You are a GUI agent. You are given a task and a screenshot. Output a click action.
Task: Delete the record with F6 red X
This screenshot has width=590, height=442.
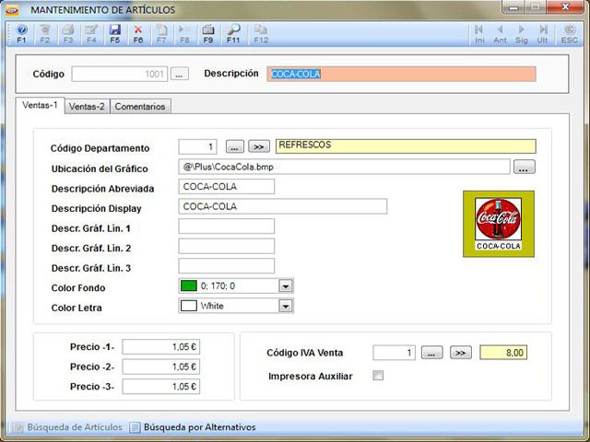[x=138, y=34]
